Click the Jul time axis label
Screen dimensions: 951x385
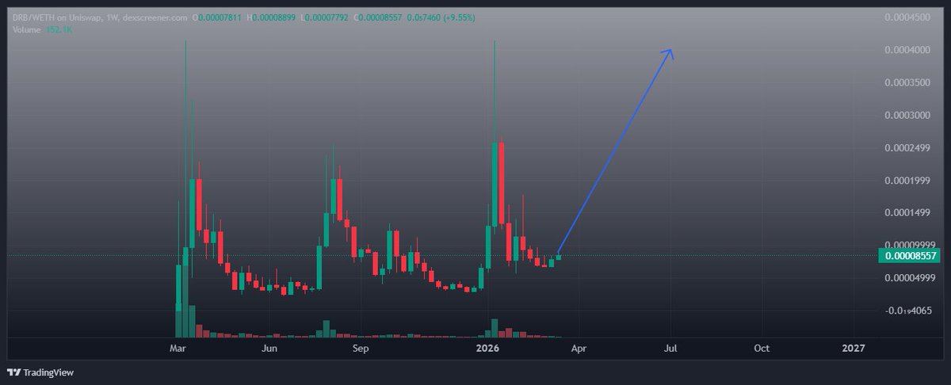[x=671, y=348]
